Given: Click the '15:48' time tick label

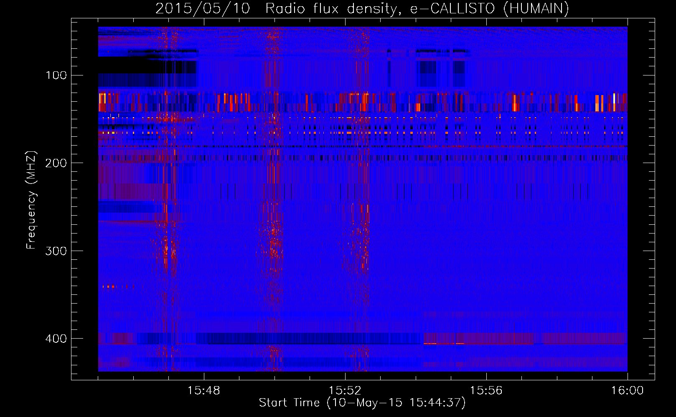Looking at the screenshot, I should tap(204, 391).
